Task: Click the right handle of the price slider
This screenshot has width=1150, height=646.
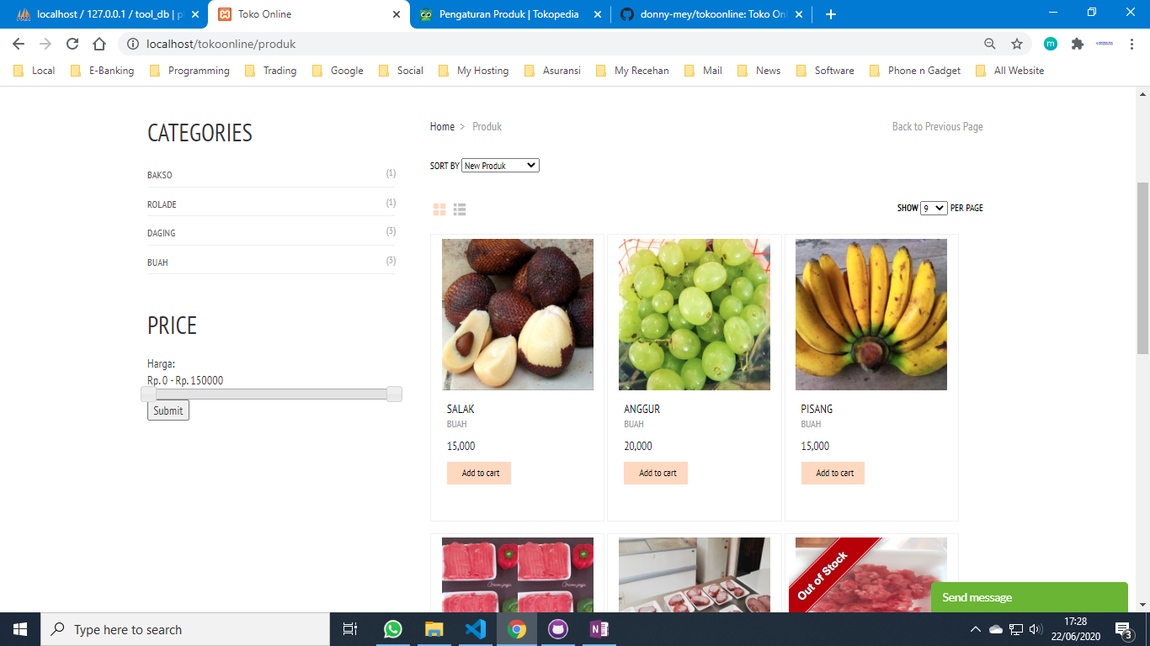Action: click(394, 394)
